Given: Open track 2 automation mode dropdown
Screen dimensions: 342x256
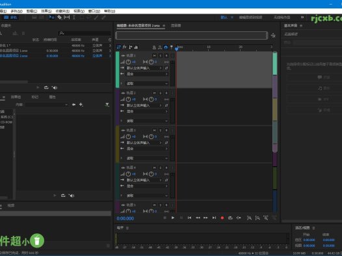Looking at the screenshot, I should (x=147, y=121).
